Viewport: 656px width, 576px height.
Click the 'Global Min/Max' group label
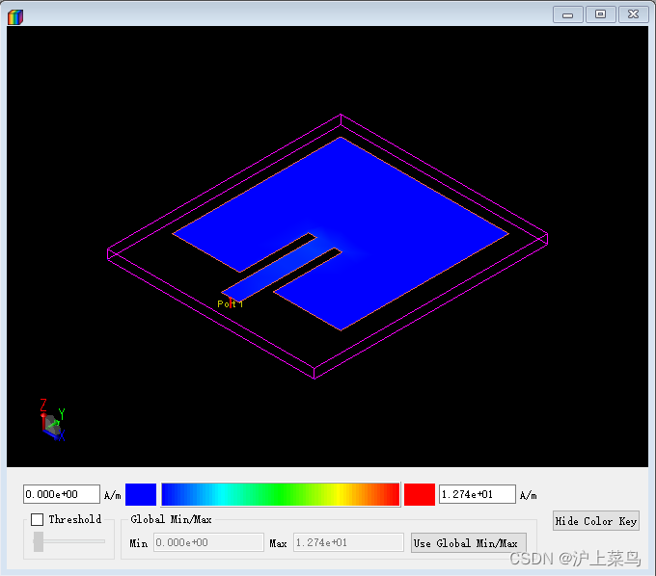(x=171, y=519)
